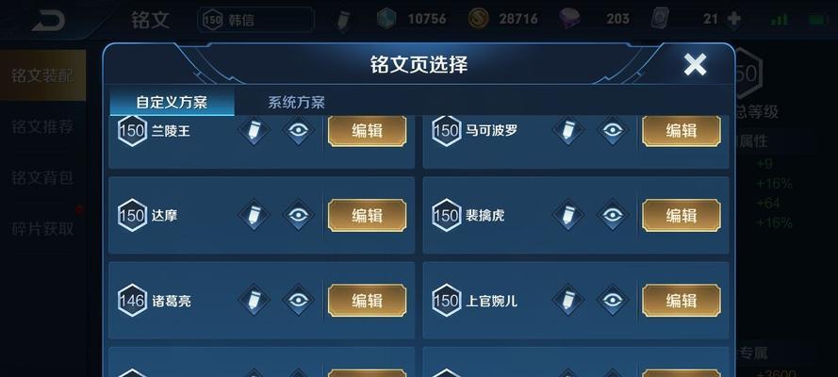Open 碎片获取 in the left sidebar

(x=42, y=228)
